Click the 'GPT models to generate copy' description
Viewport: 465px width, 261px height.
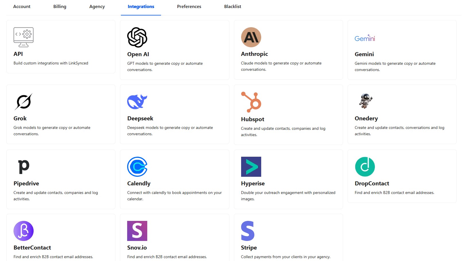(x=165, y=66)
